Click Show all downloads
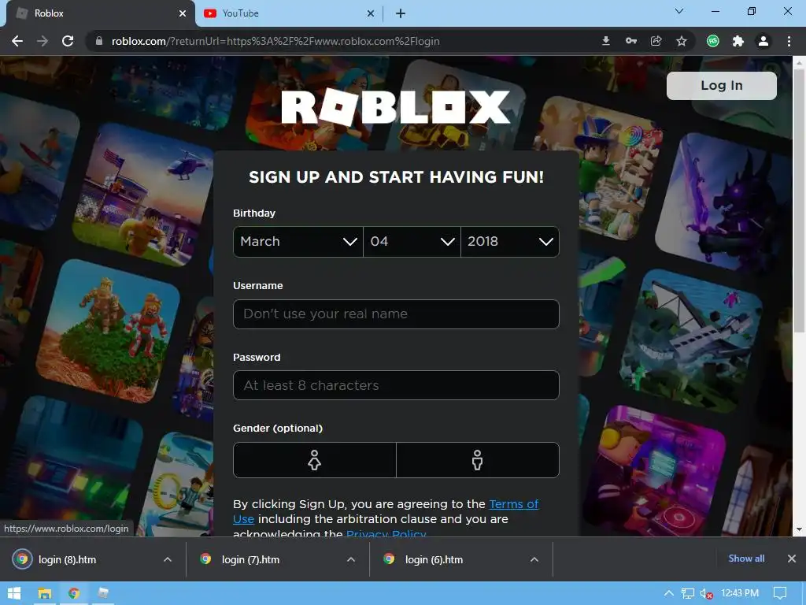Image resolution: width=806 pixels, height=605 pixels. click(746, 559)
